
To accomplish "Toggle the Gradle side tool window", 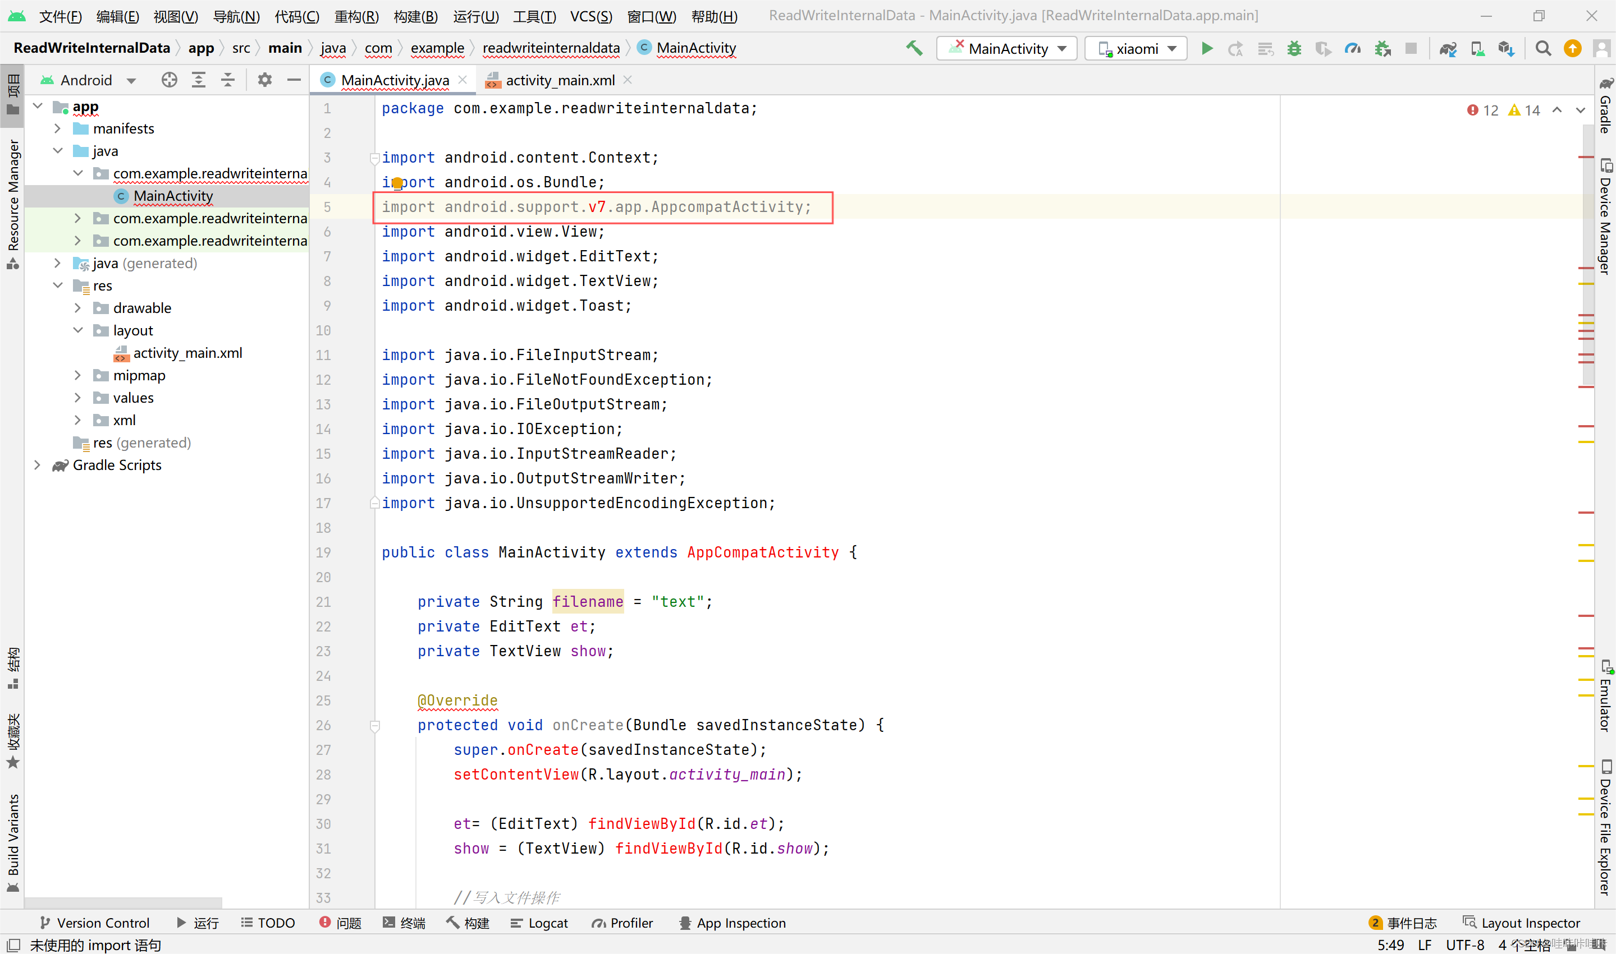I will [x=1606, y=106].
